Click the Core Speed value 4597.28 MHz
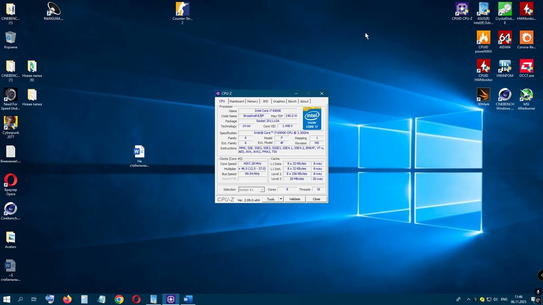The image size is (543, 305). pyautogui.click(x=252, y=164)
